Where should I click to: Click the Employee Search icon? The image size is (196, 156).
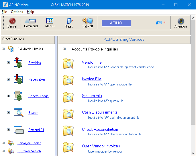(x=11, y=143)
